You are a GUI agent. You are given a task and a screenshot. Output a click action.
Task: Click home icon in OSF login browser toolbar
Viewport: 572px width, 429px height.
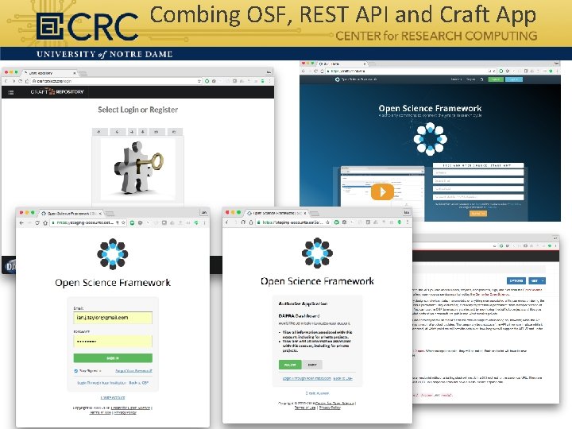coord(45,222)
